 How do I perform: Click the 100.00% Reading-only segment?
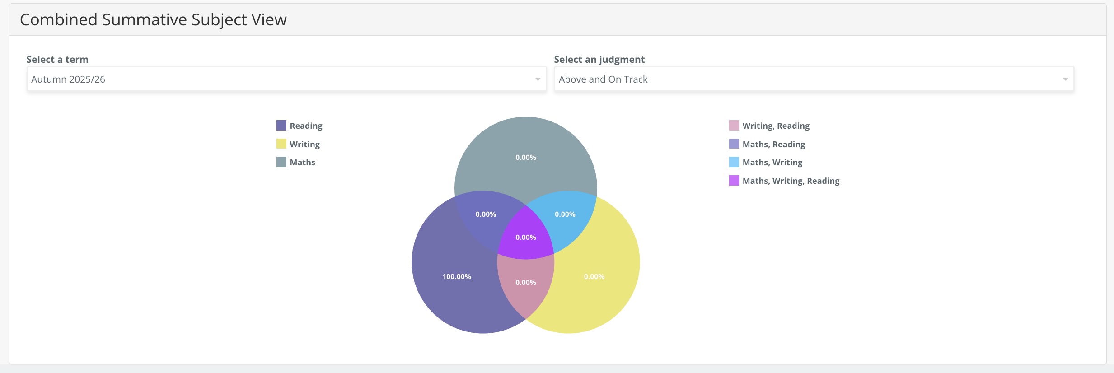[x=456, y=276]
